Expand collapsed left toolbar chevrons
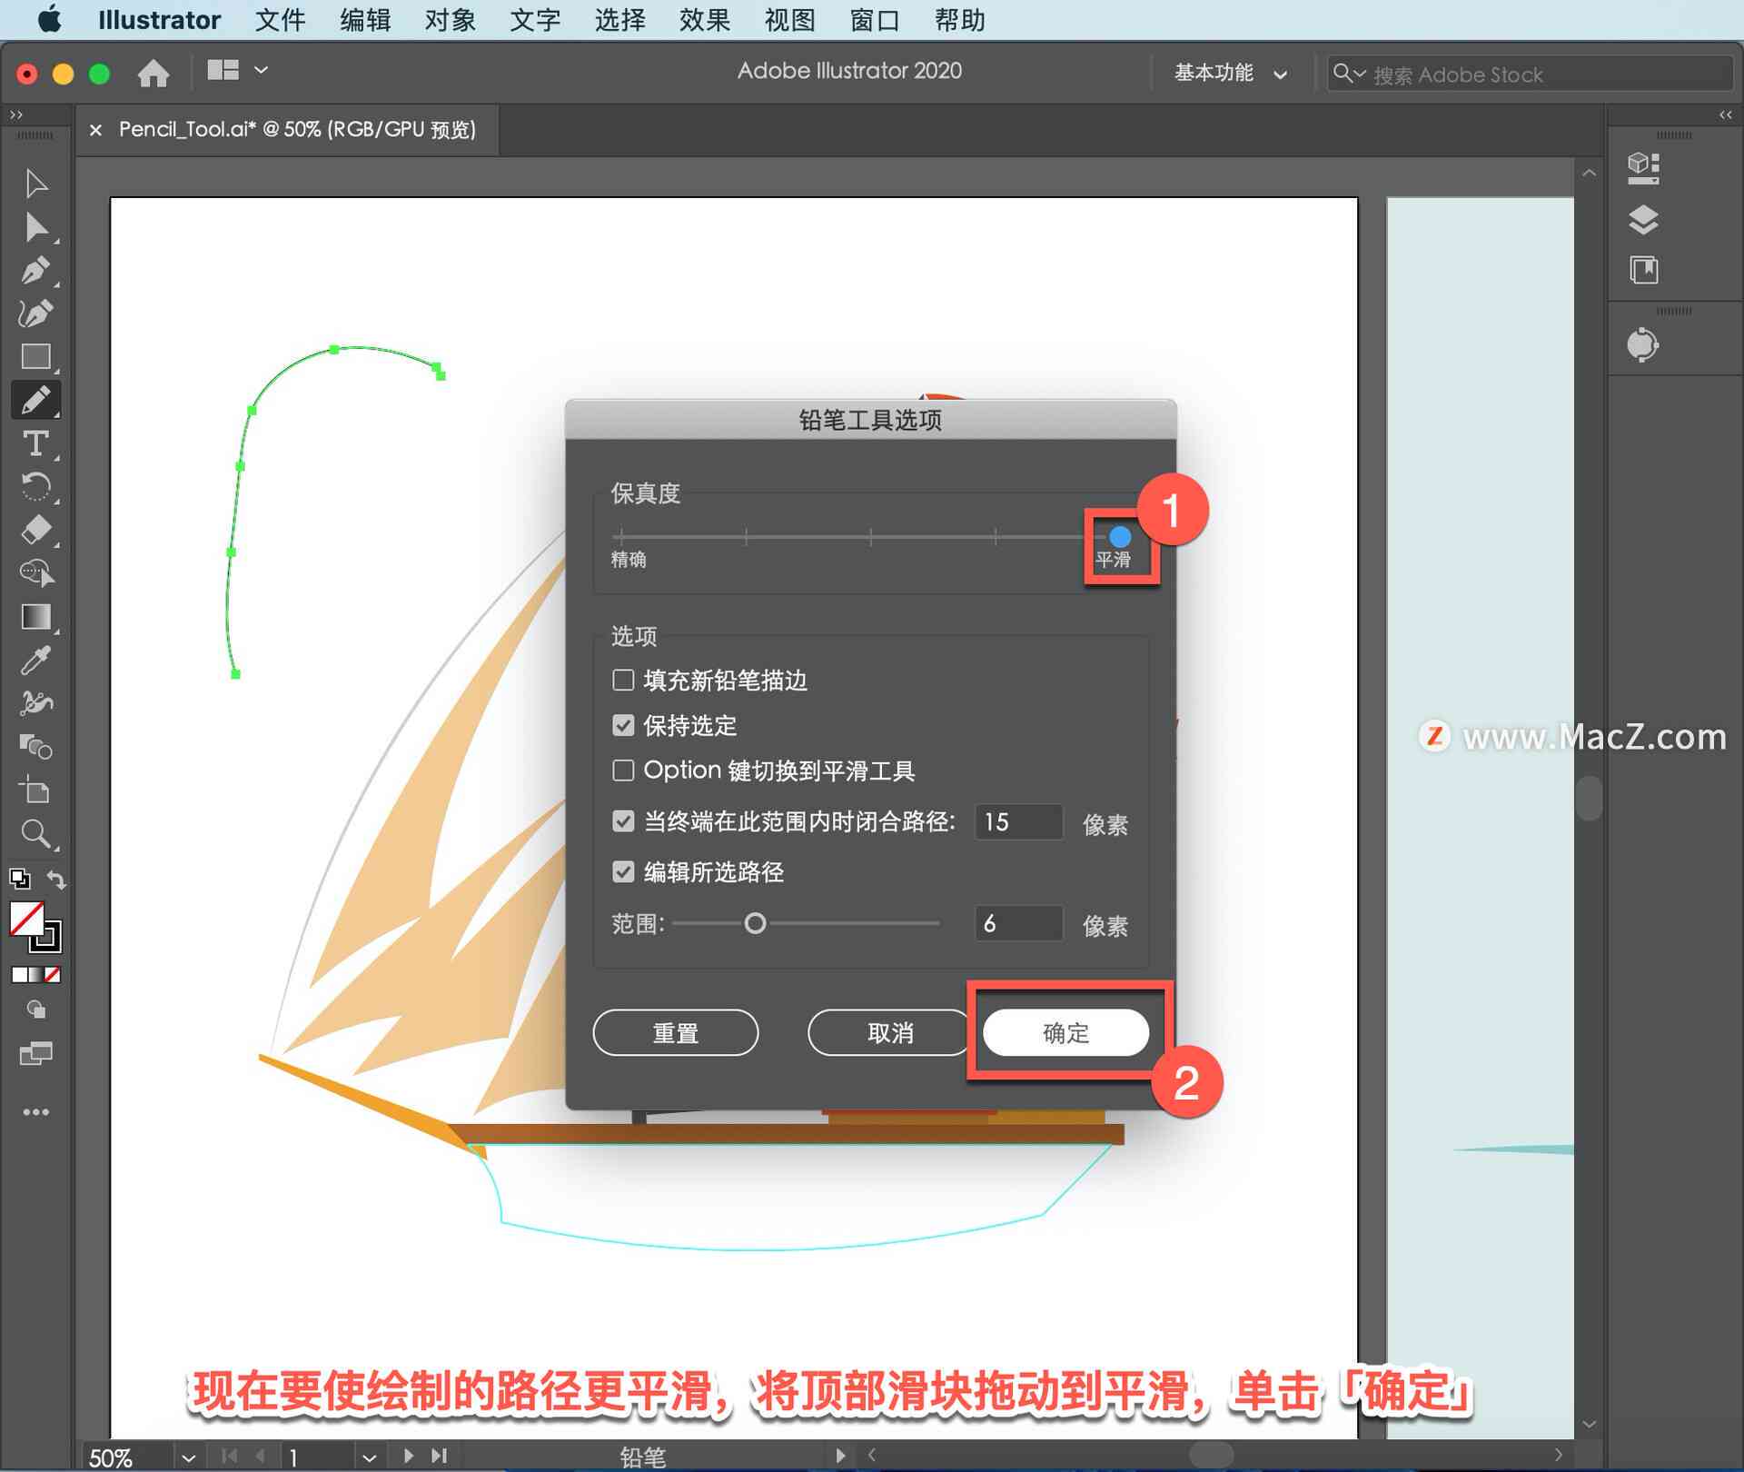This screenshot has width=1744, height=1472. (15, 114)
